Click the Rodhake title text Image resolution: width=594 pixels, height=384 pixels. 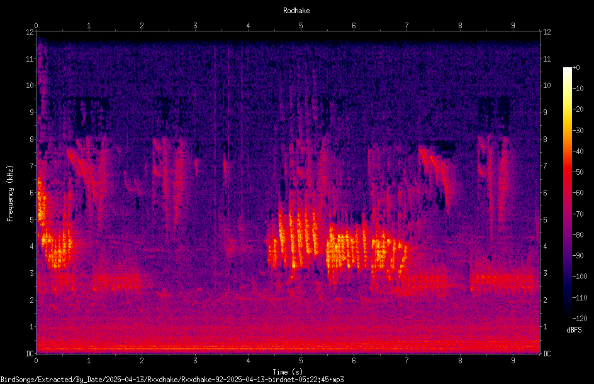(x=296, y=11)
